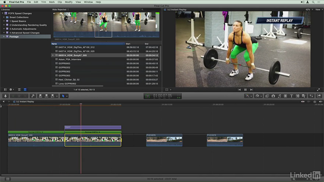Viewport: 324px width, 182px height.
Task: Open Spotlight search magnifier in menu bar
Action: pos(313,2)
